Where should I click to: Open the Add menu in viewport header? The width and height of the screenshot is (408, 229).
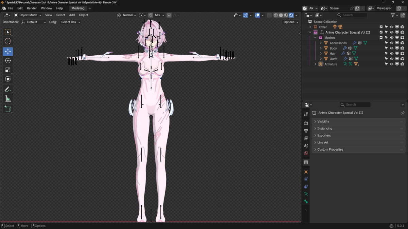coord(72,15)
